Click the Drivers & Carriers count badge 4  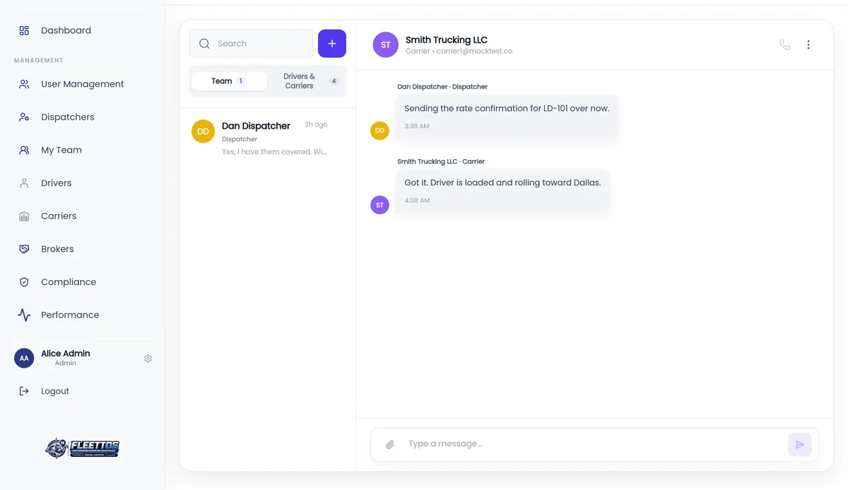[334, 81]
